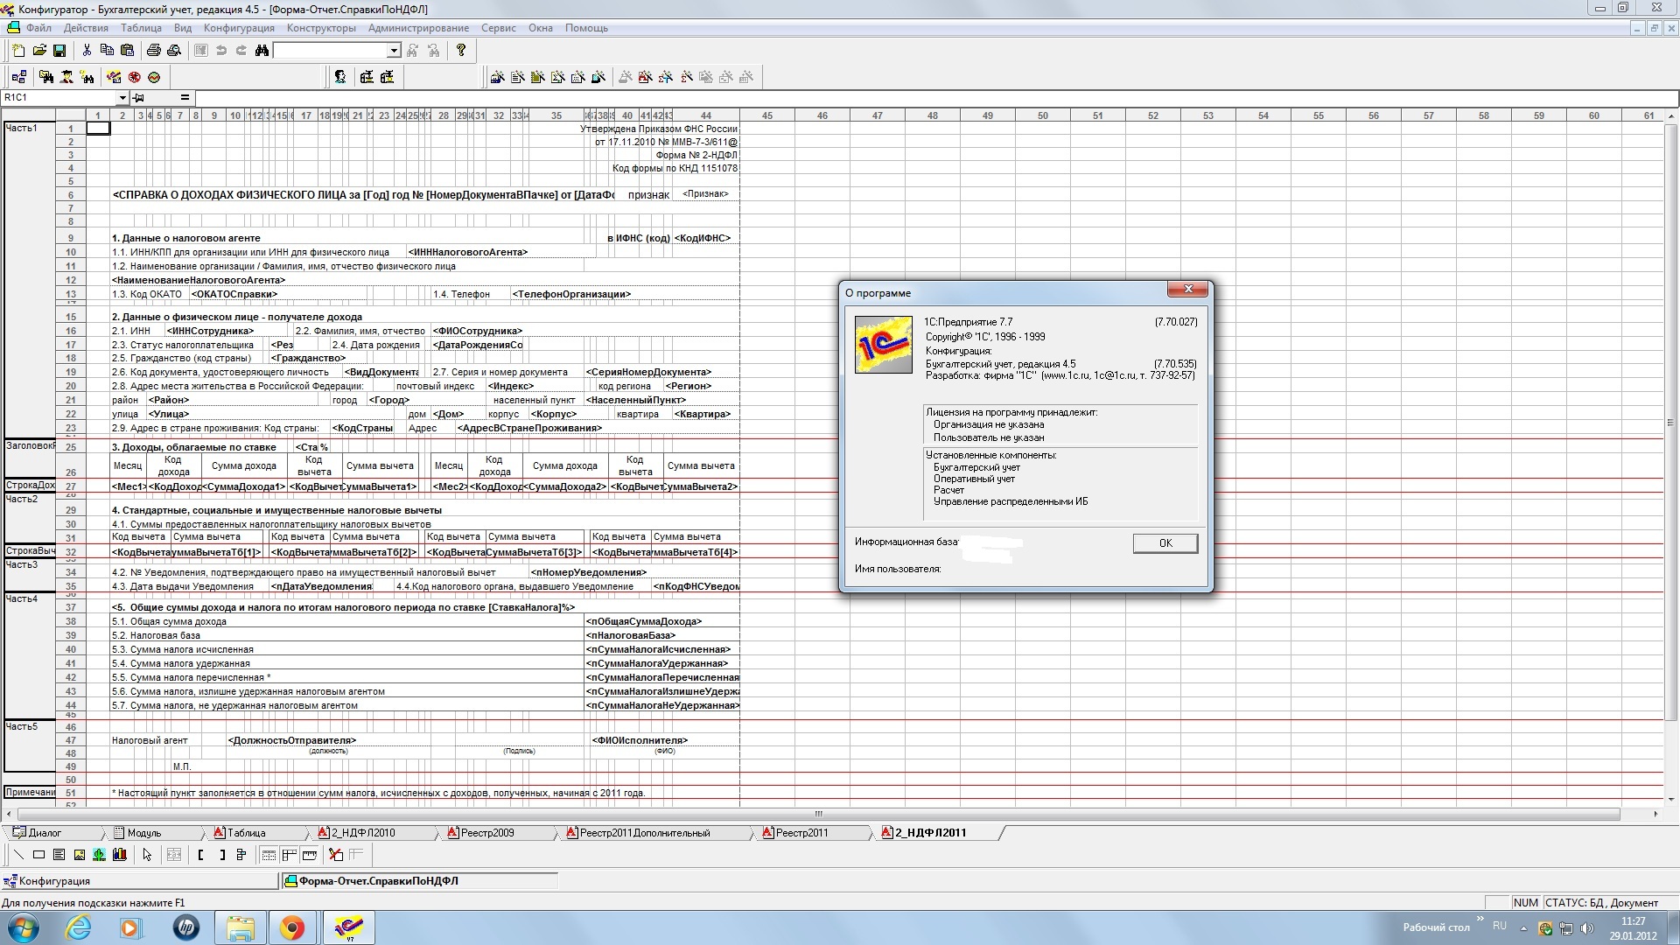
Task: Expand the cell address R1C1 dropdown
Action: click(x=122, y=98)
